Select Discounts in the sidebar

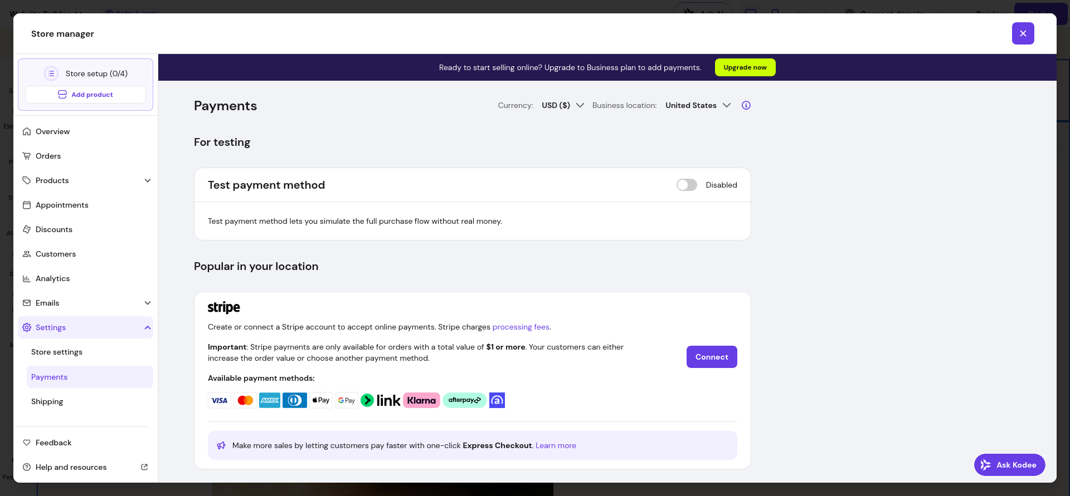85,229
